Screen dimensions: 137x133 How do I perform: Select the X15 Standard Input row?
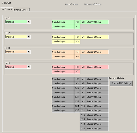66,110
